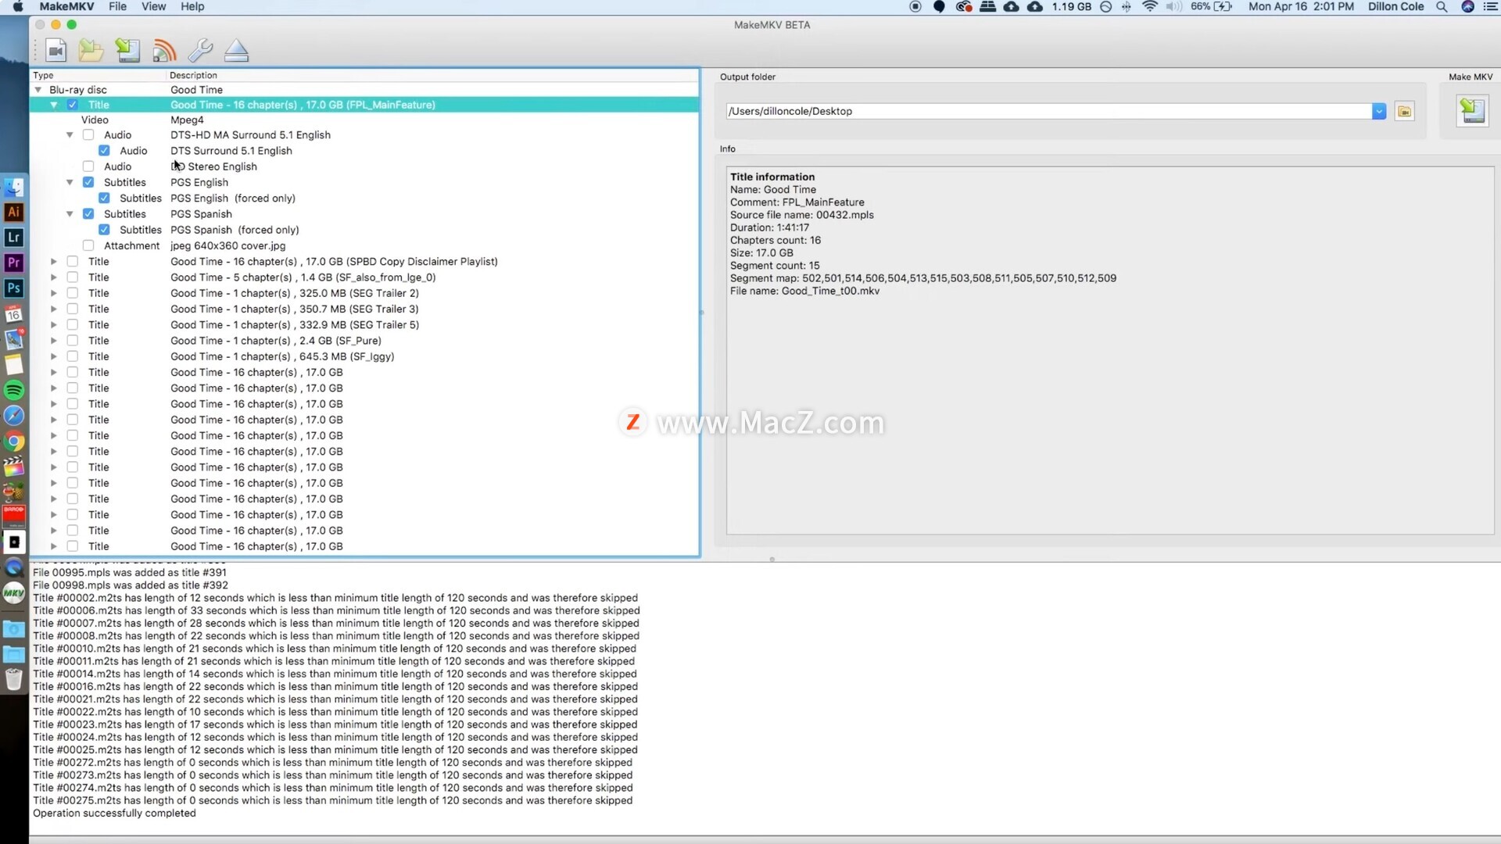Open the View menu
The image size is (1501, 844).
click(x=153, y=6)
